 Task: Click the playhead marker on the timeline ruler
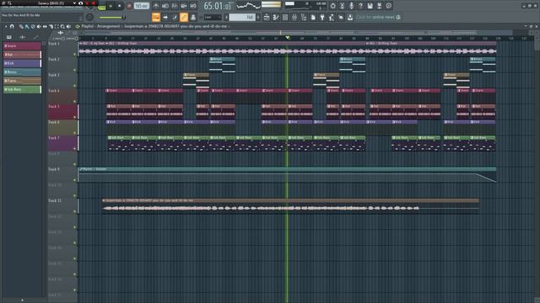click(288, 37)
